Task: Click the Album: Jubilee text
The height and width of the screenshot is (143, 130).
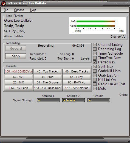Action: (14, 36)
